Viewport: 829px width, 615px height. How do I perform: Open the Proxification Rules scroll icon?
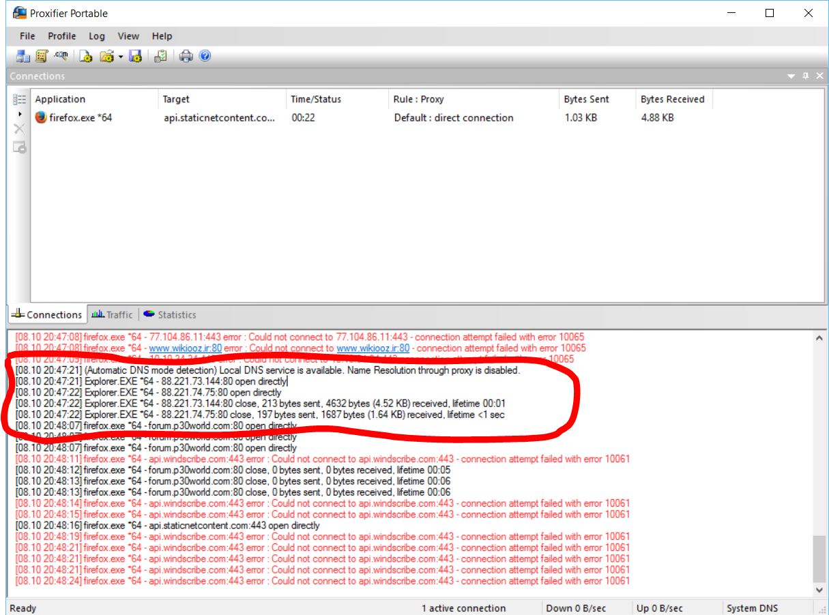[42, 57]
